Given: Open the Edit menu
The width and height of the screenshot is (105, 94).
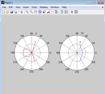Looking at the screenshot, I should 11,7.
